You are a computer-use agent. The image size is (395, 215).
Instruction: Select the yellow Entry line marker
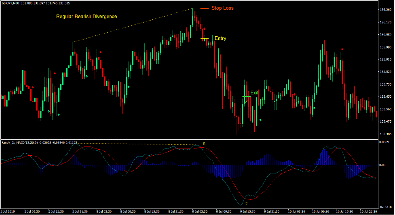205,38
